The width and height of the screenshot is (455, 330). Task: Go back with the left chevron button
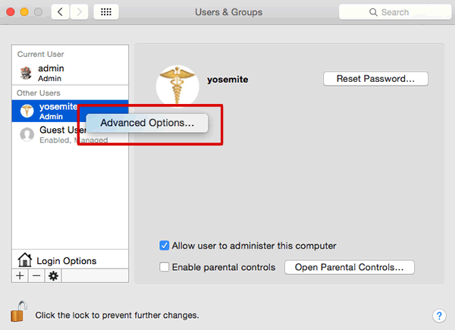61,12
